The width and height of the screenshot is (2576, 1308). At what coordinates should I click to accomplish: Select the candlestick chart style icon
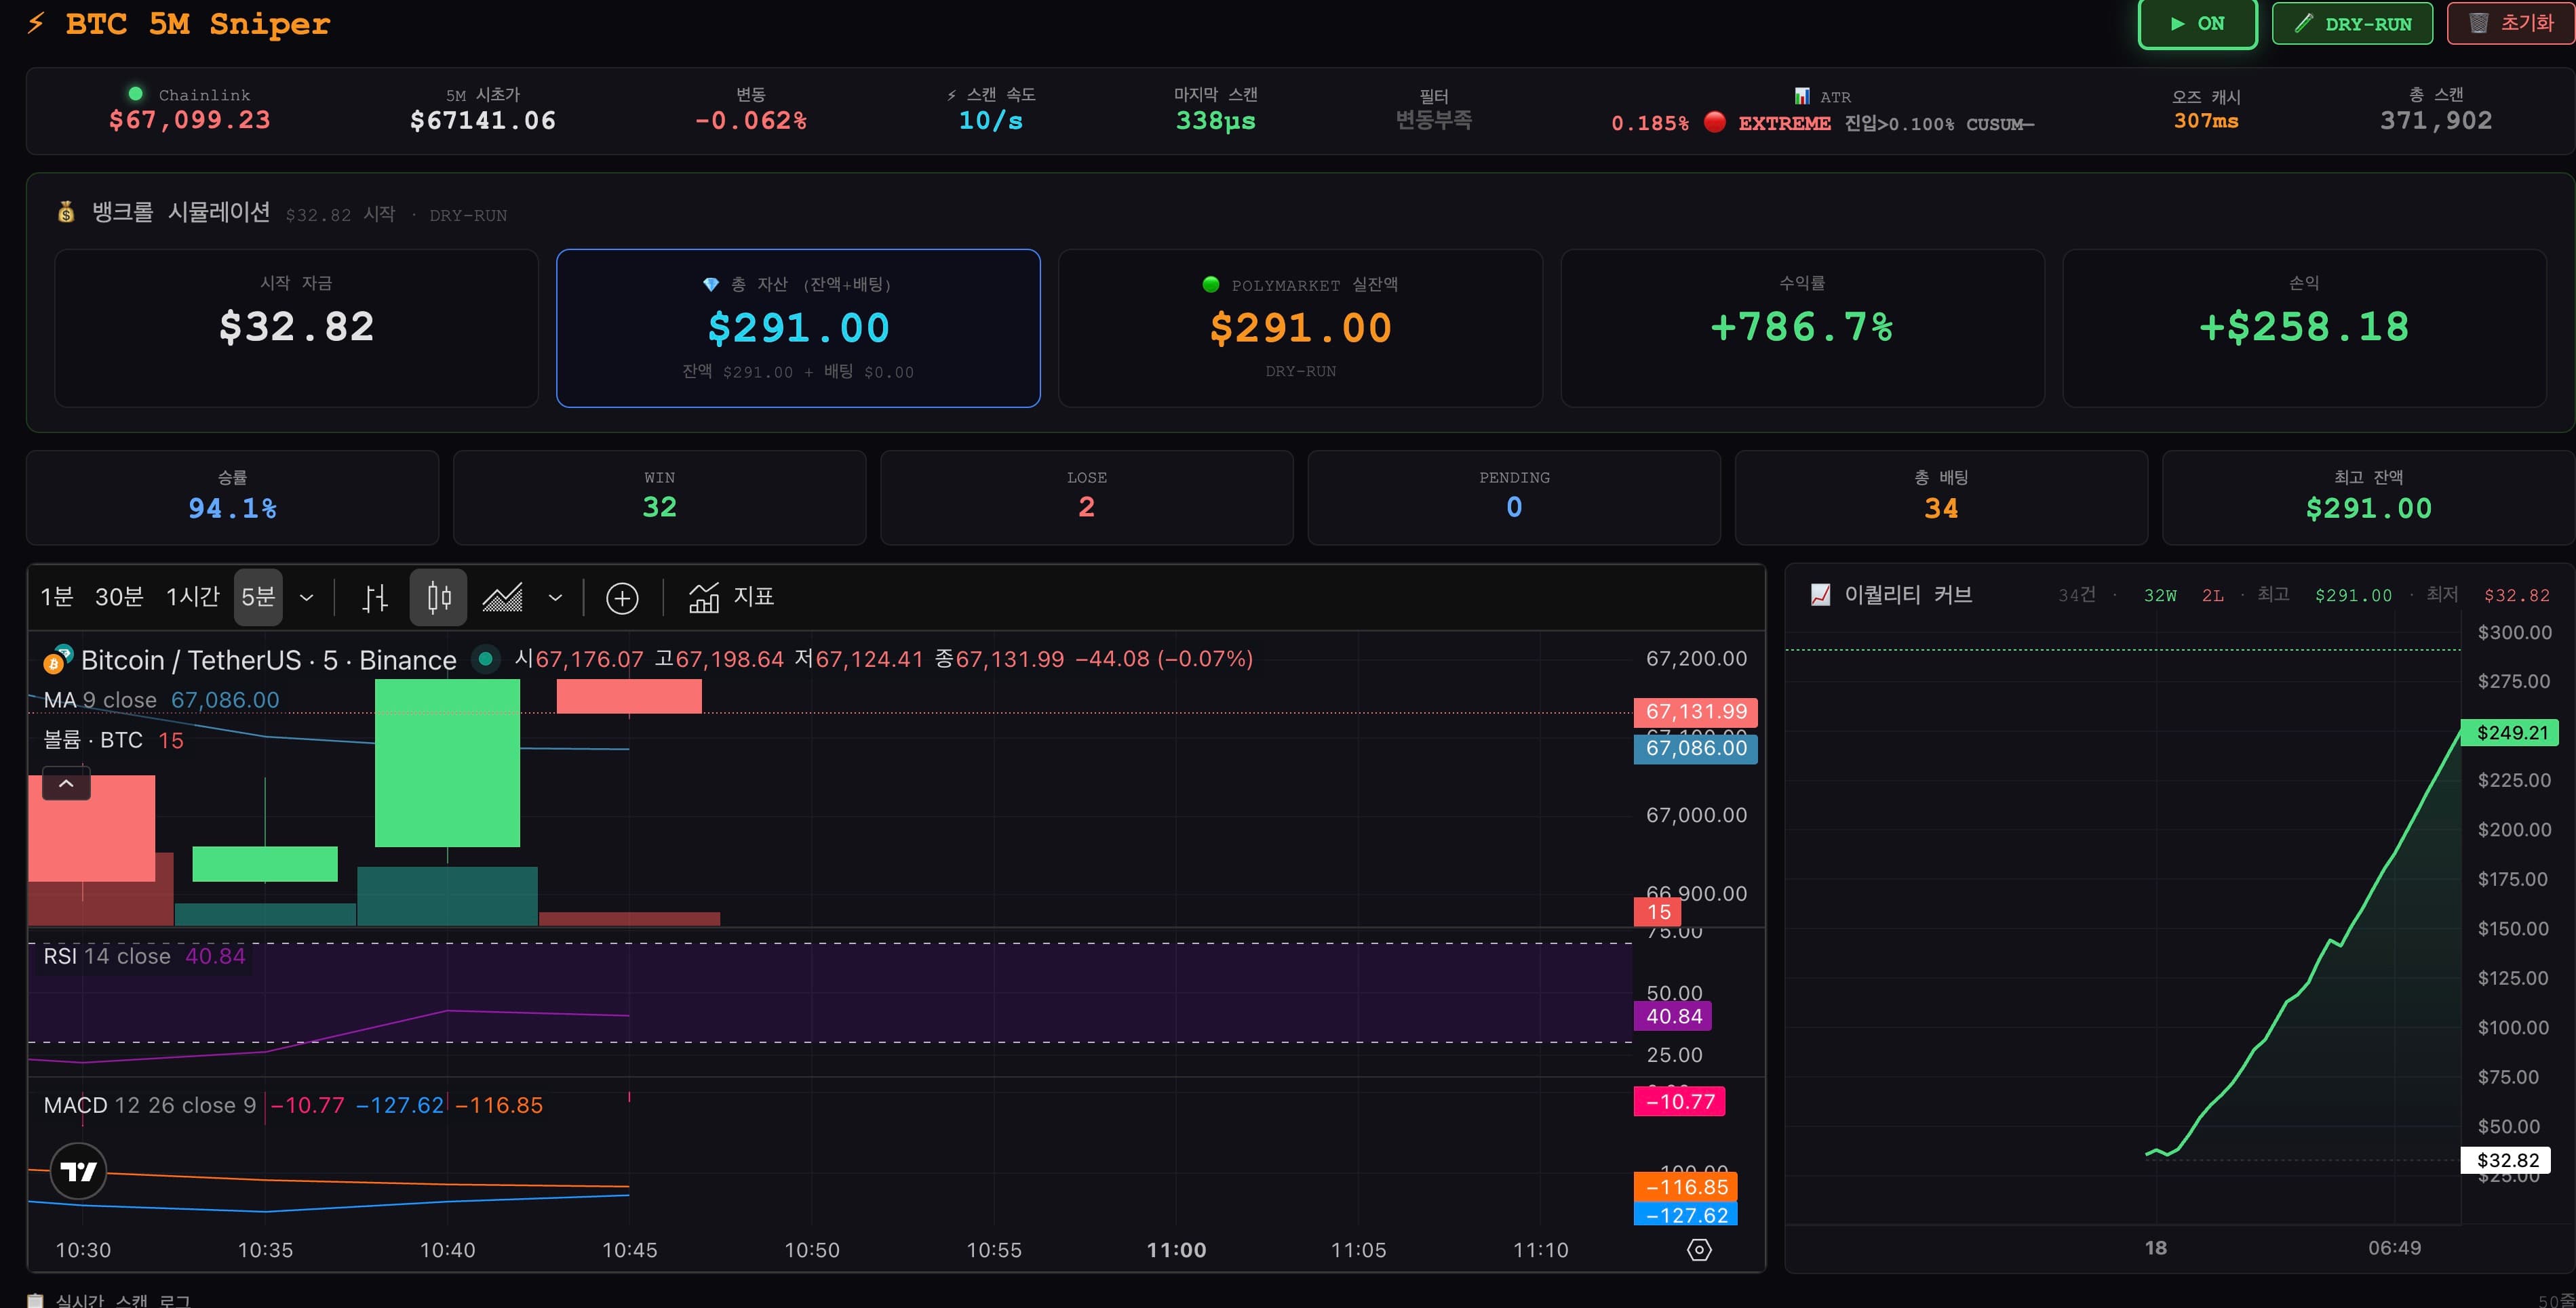pos(438,598)
